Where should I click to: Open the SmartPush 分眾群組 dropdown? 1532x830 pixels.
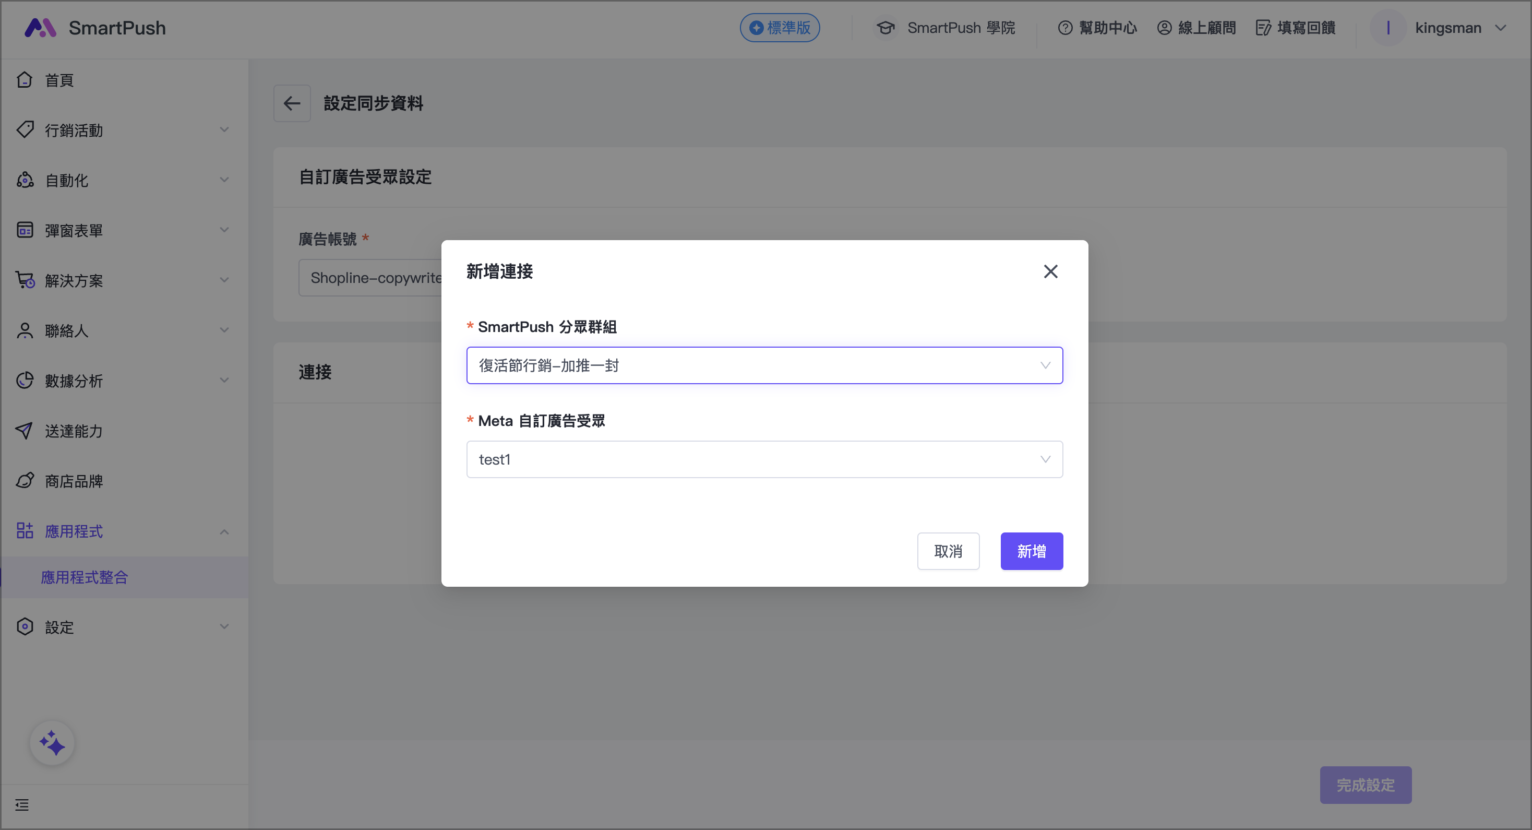(x=764, y=365)
